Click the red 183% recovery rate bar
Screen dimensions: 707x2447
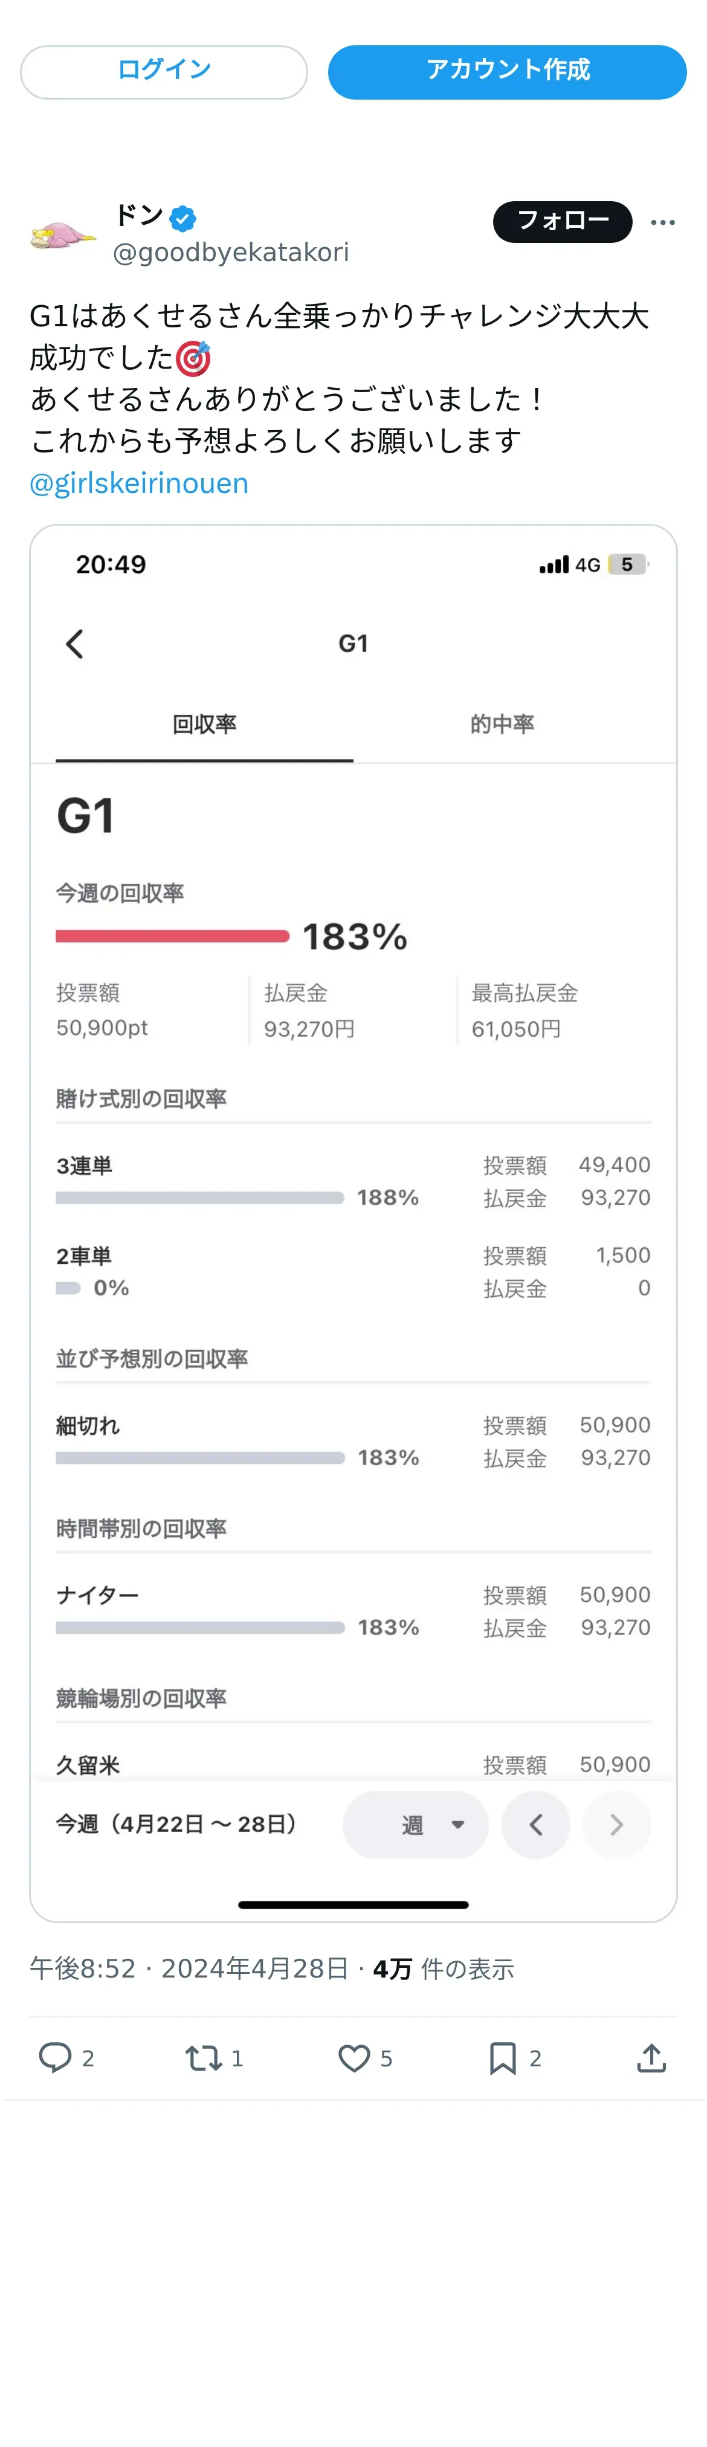coord(172,936)
